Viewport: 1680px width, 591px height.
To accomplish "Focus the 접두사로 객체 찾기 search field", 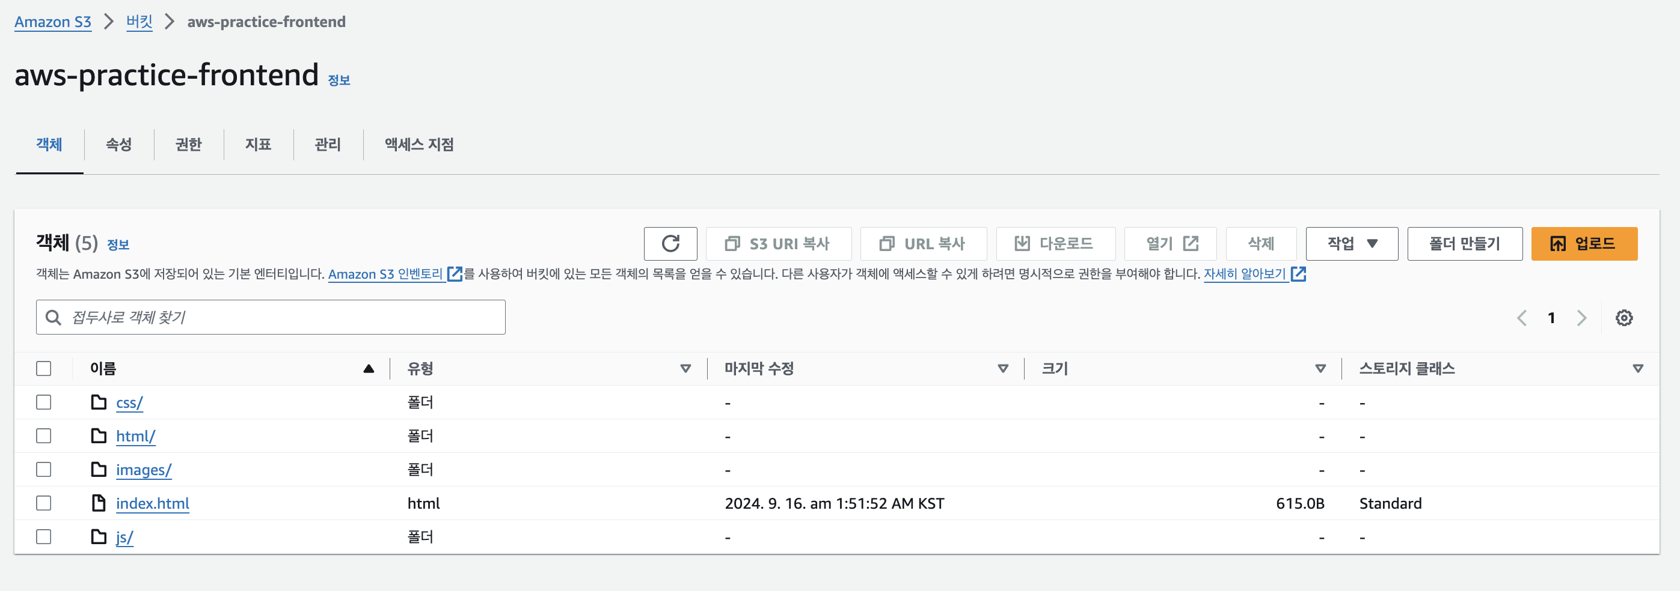I will tap(271, 317).
